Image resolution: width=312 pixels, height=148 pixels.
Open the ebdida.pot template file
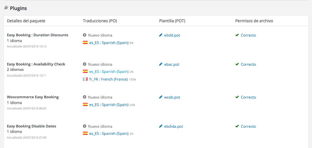[174, 126]
